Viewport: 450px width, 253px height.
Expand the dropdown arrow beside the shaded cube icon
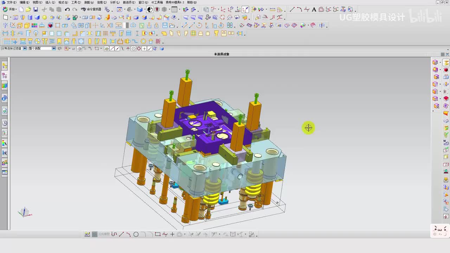(144, 9)
